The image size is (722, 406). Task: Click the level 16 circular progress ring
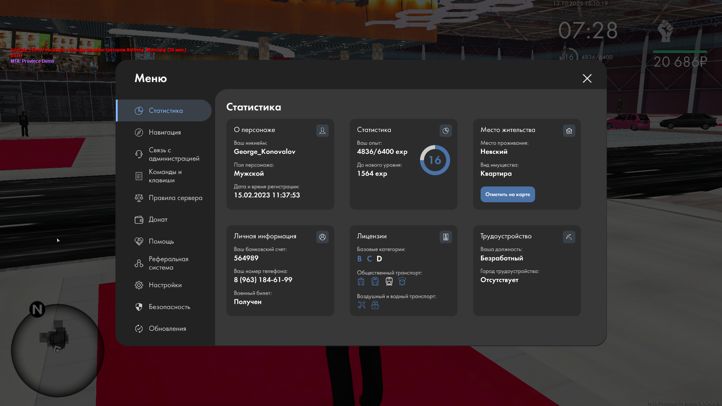click(435, 160)
